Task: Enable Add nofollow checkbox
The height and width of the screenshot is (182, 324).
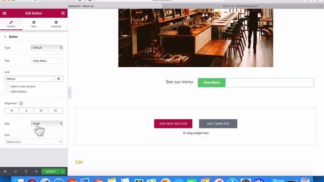Action: [x=7, y=92]
